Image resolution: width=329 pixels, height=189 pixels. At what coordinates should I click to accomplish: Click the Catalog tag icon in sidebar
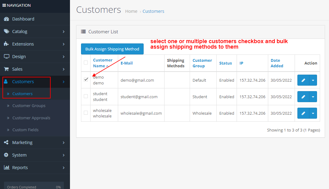[x=6, y=31]
